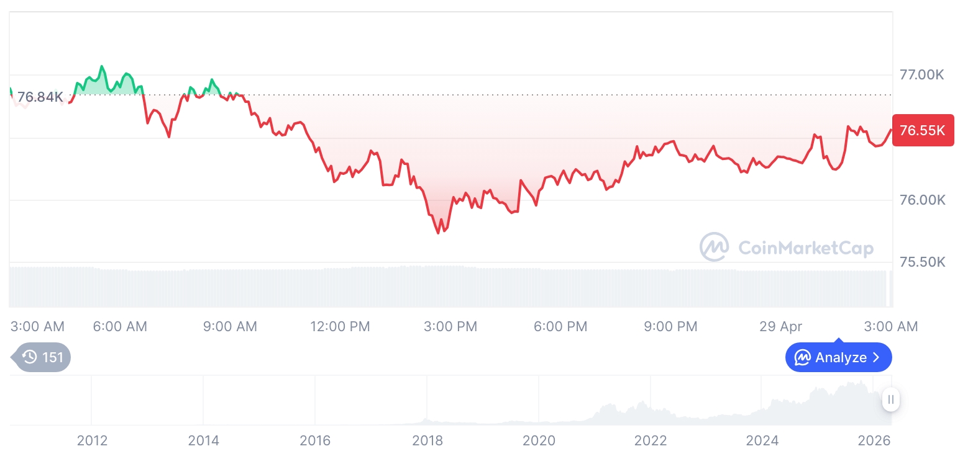The width and height of the screenshot is (973, 454).
Task: Click the history clock icon beside 151
Action: coord(29,357)
